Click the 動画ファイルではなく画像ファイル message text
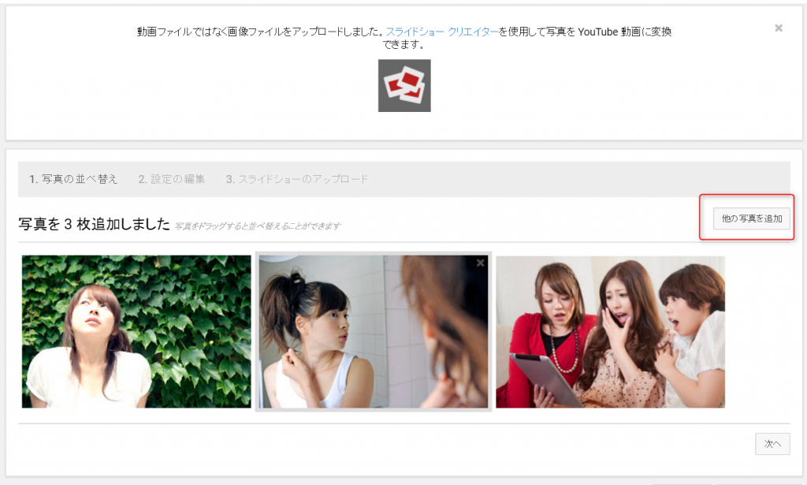 click(260, 32)
